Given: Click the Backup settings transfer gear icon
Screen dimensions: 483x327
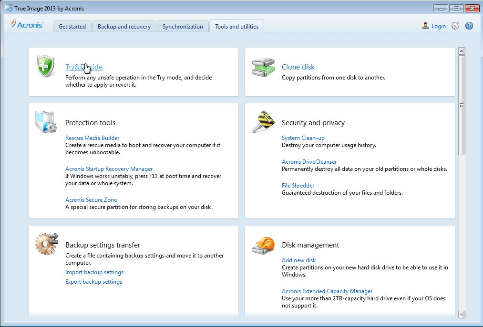Looking at the screenshot, I should (x=47, y=244).
